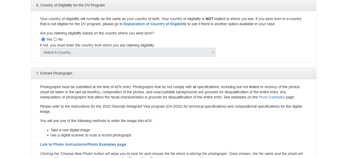This screenshot has width=347, height=158.
Task: Select the Yes radio button
Action: (x=43, y=39)
